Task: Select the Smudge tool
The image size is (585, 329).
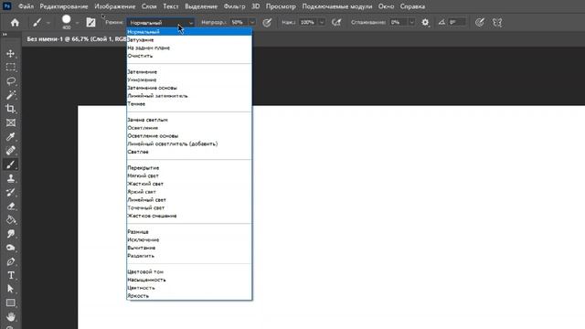Action: tap(10, 234)
